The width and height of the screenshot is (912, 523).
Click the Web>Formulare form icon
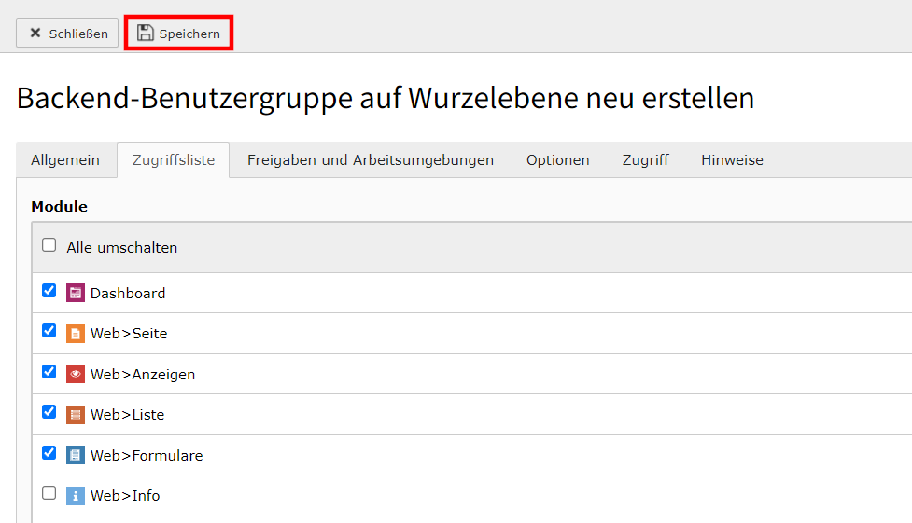75,455
